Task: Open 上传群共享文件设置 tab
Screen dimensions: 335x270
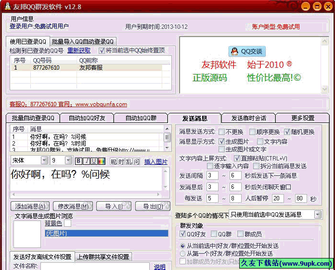Action: (x=103, y=257)
